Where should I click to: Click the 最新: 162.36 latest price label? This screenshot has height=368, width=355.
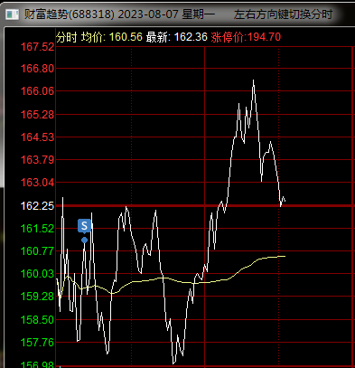(x=177, y=37)
